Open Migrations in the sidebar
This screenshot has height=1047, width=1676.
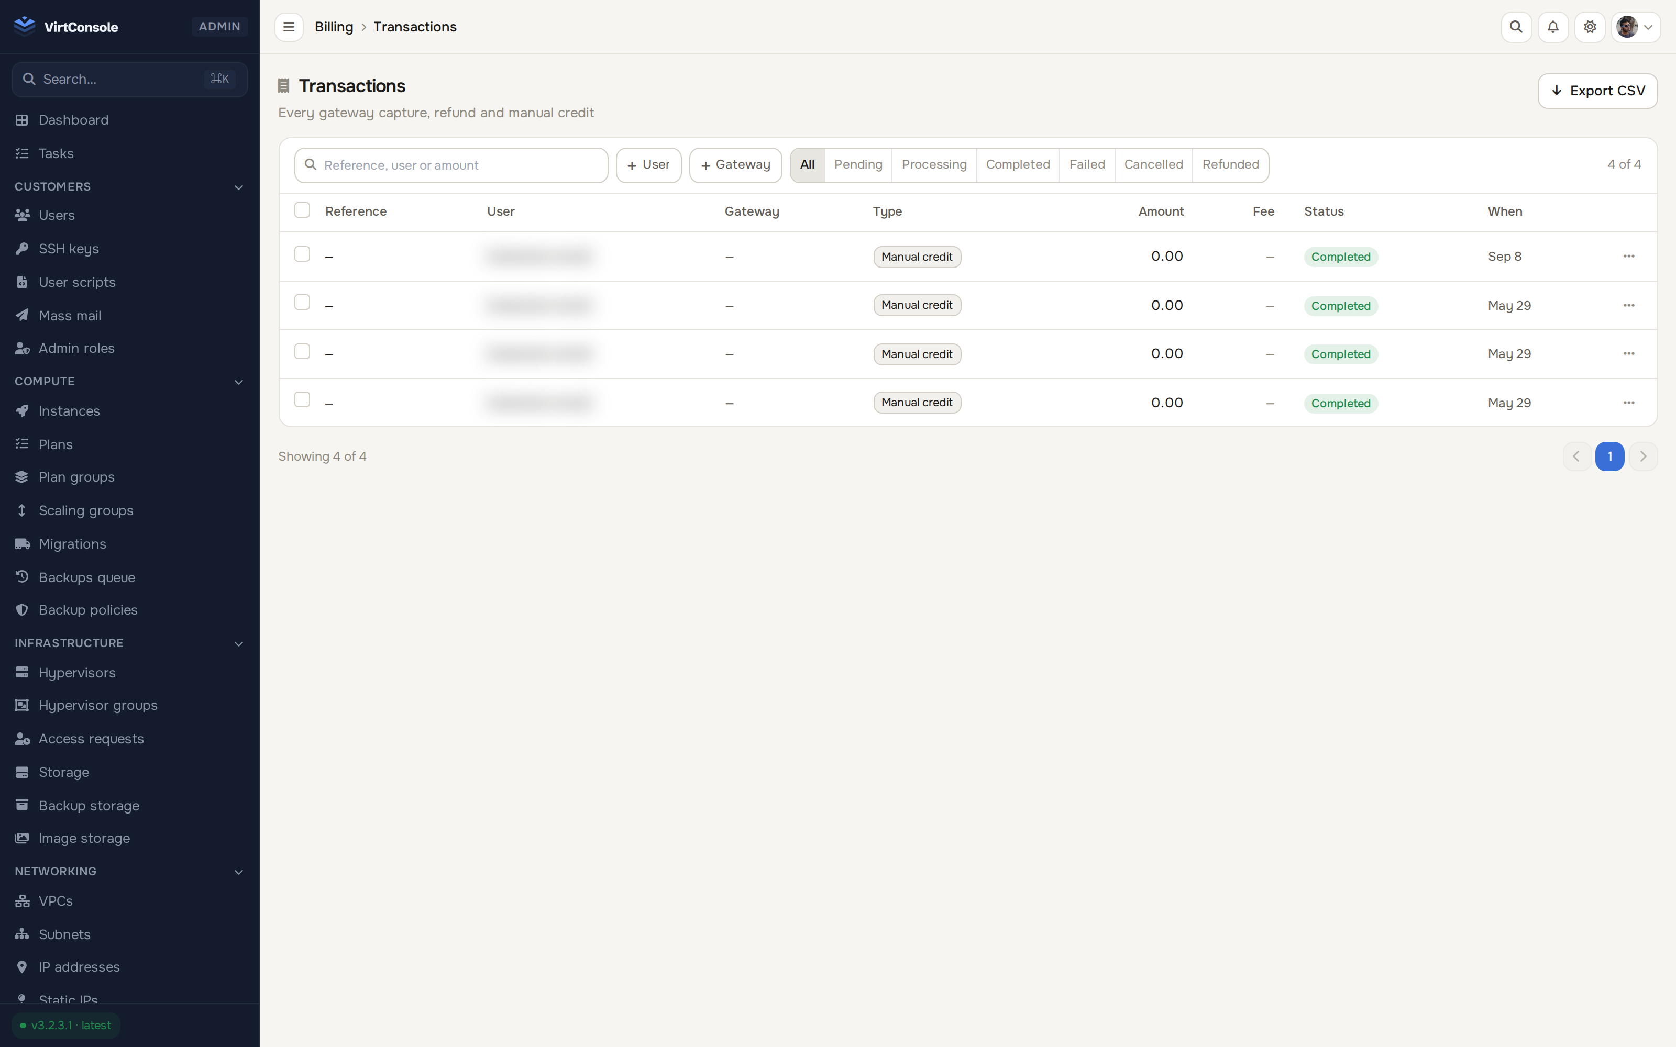(129, 543)
